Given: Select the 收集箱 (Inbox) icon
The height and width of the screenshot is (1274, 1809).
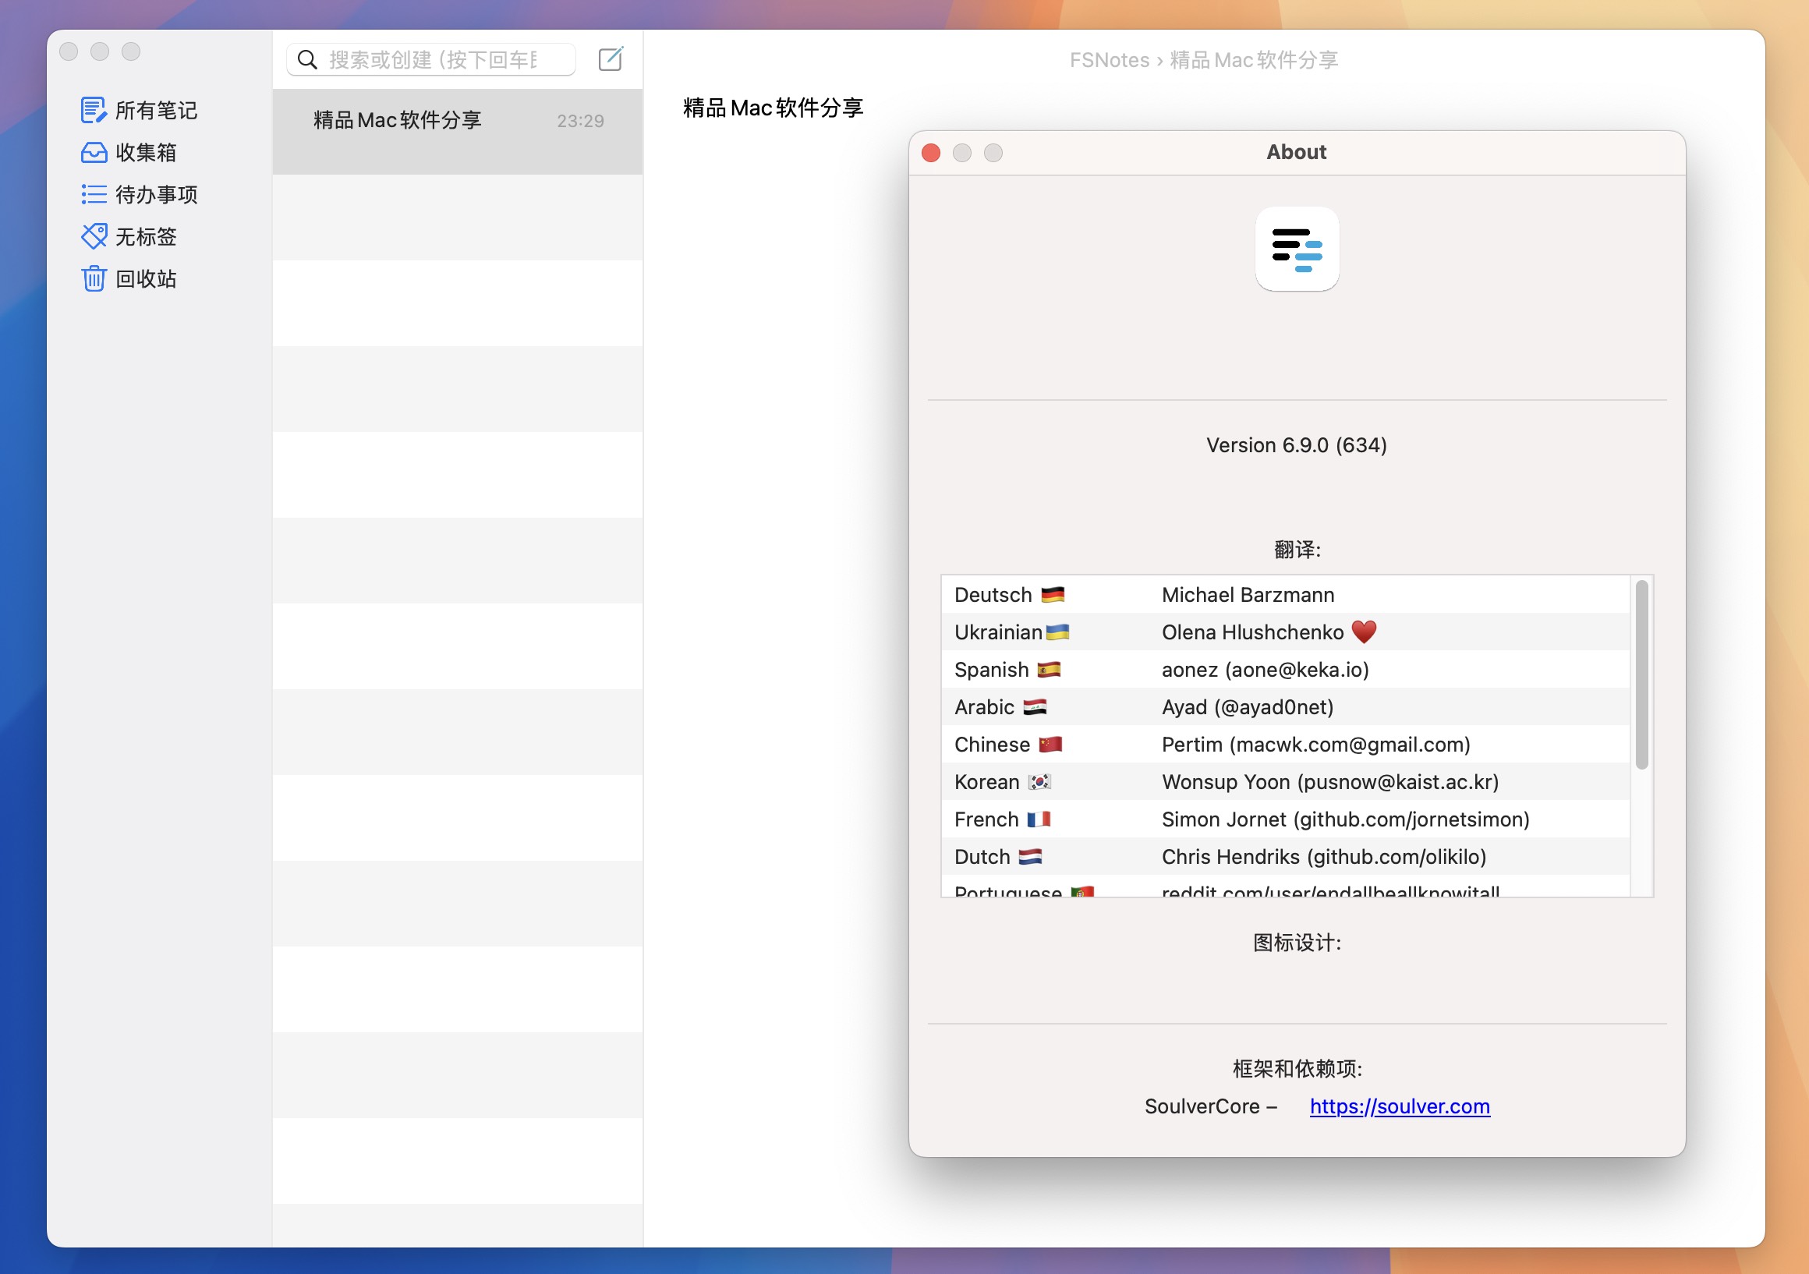Looking at the screenshot, I should [92, 152].
